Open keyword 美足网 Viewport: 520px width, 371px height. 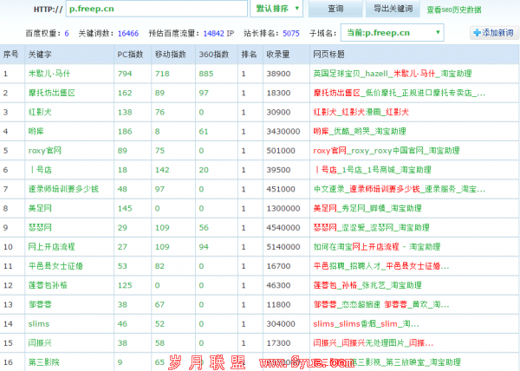pyautogui.click(x=40, y=208)
